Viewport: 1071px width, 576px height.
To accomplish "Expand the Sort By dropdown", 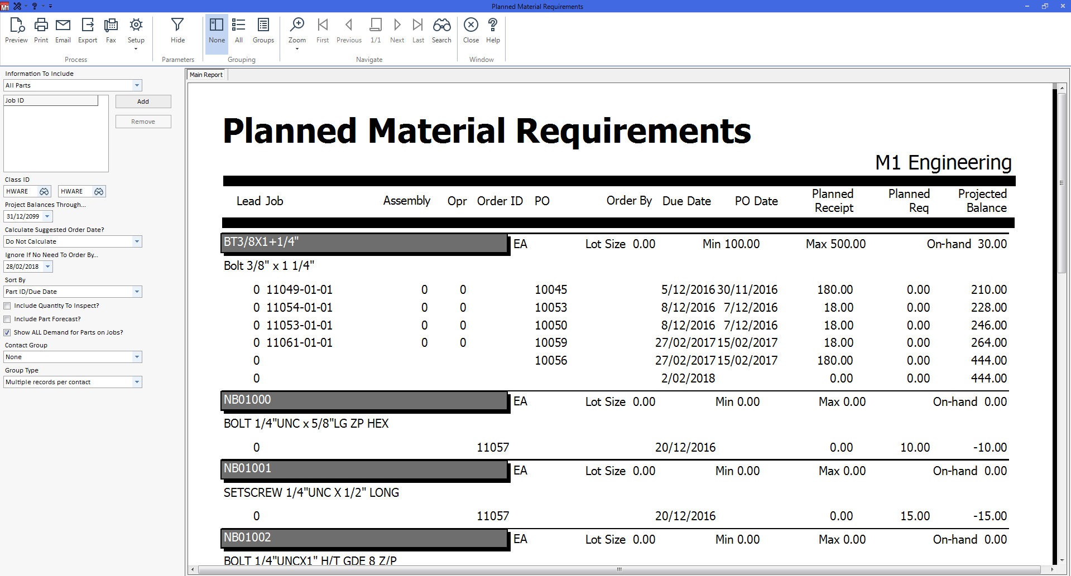I will click(137, 292).
